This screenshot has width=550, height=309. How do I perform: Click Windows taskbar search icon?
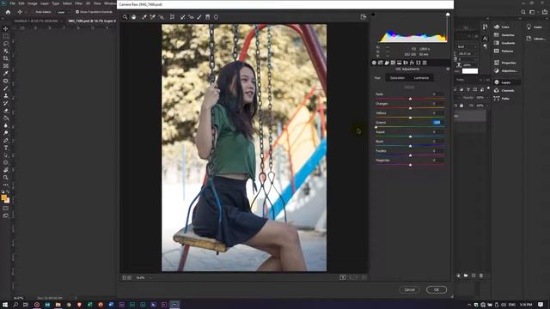click(15, 305)
